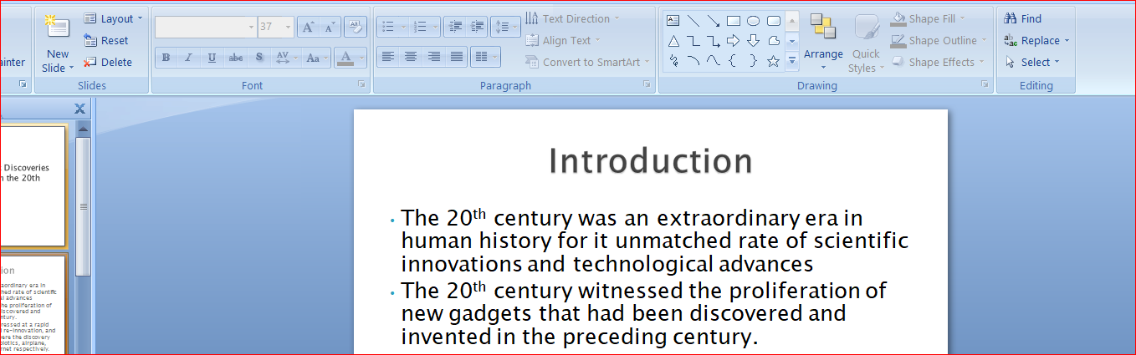The height and width of the screenshot is (355, 1136).
Task: Select the Rectangle shape
Action: tap(734, 20)
